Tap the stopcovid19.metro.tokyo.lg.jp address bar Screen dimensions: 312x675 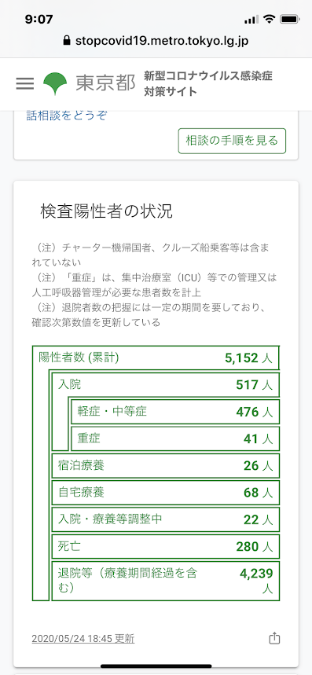click(x=156, y=42)
